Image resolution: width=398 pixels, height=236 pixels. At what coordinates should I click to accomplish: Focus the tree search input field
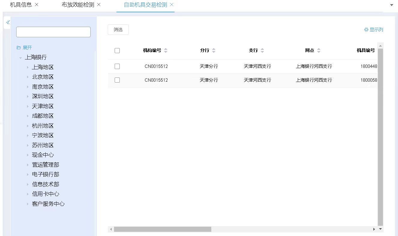pos(53,32)
